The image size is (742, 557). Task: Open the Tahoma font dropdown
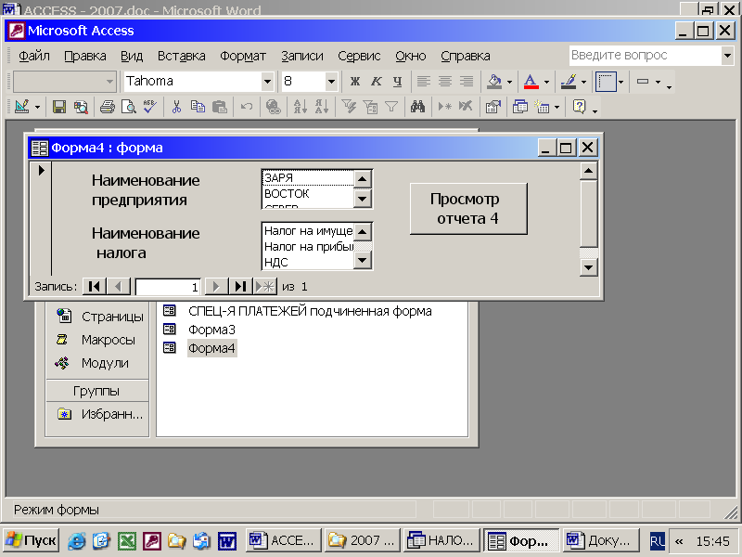267,82
